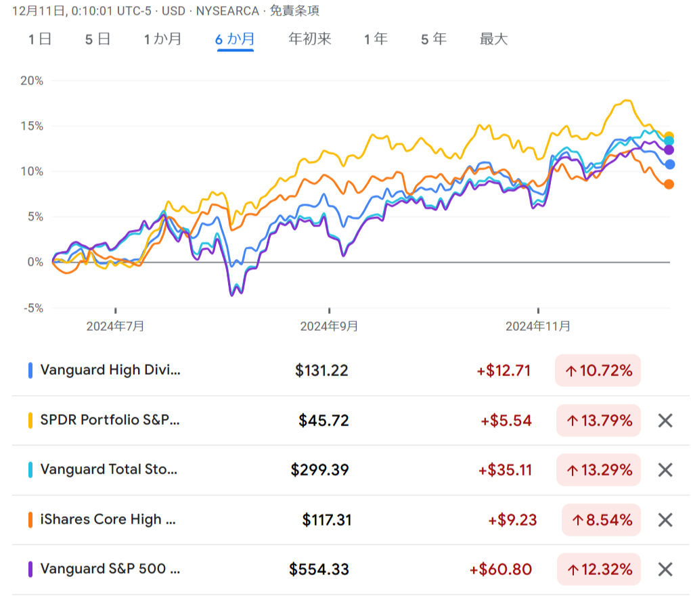Select the 5年 range tab
This screenshot has height=602, width=691.
(434, 39)
